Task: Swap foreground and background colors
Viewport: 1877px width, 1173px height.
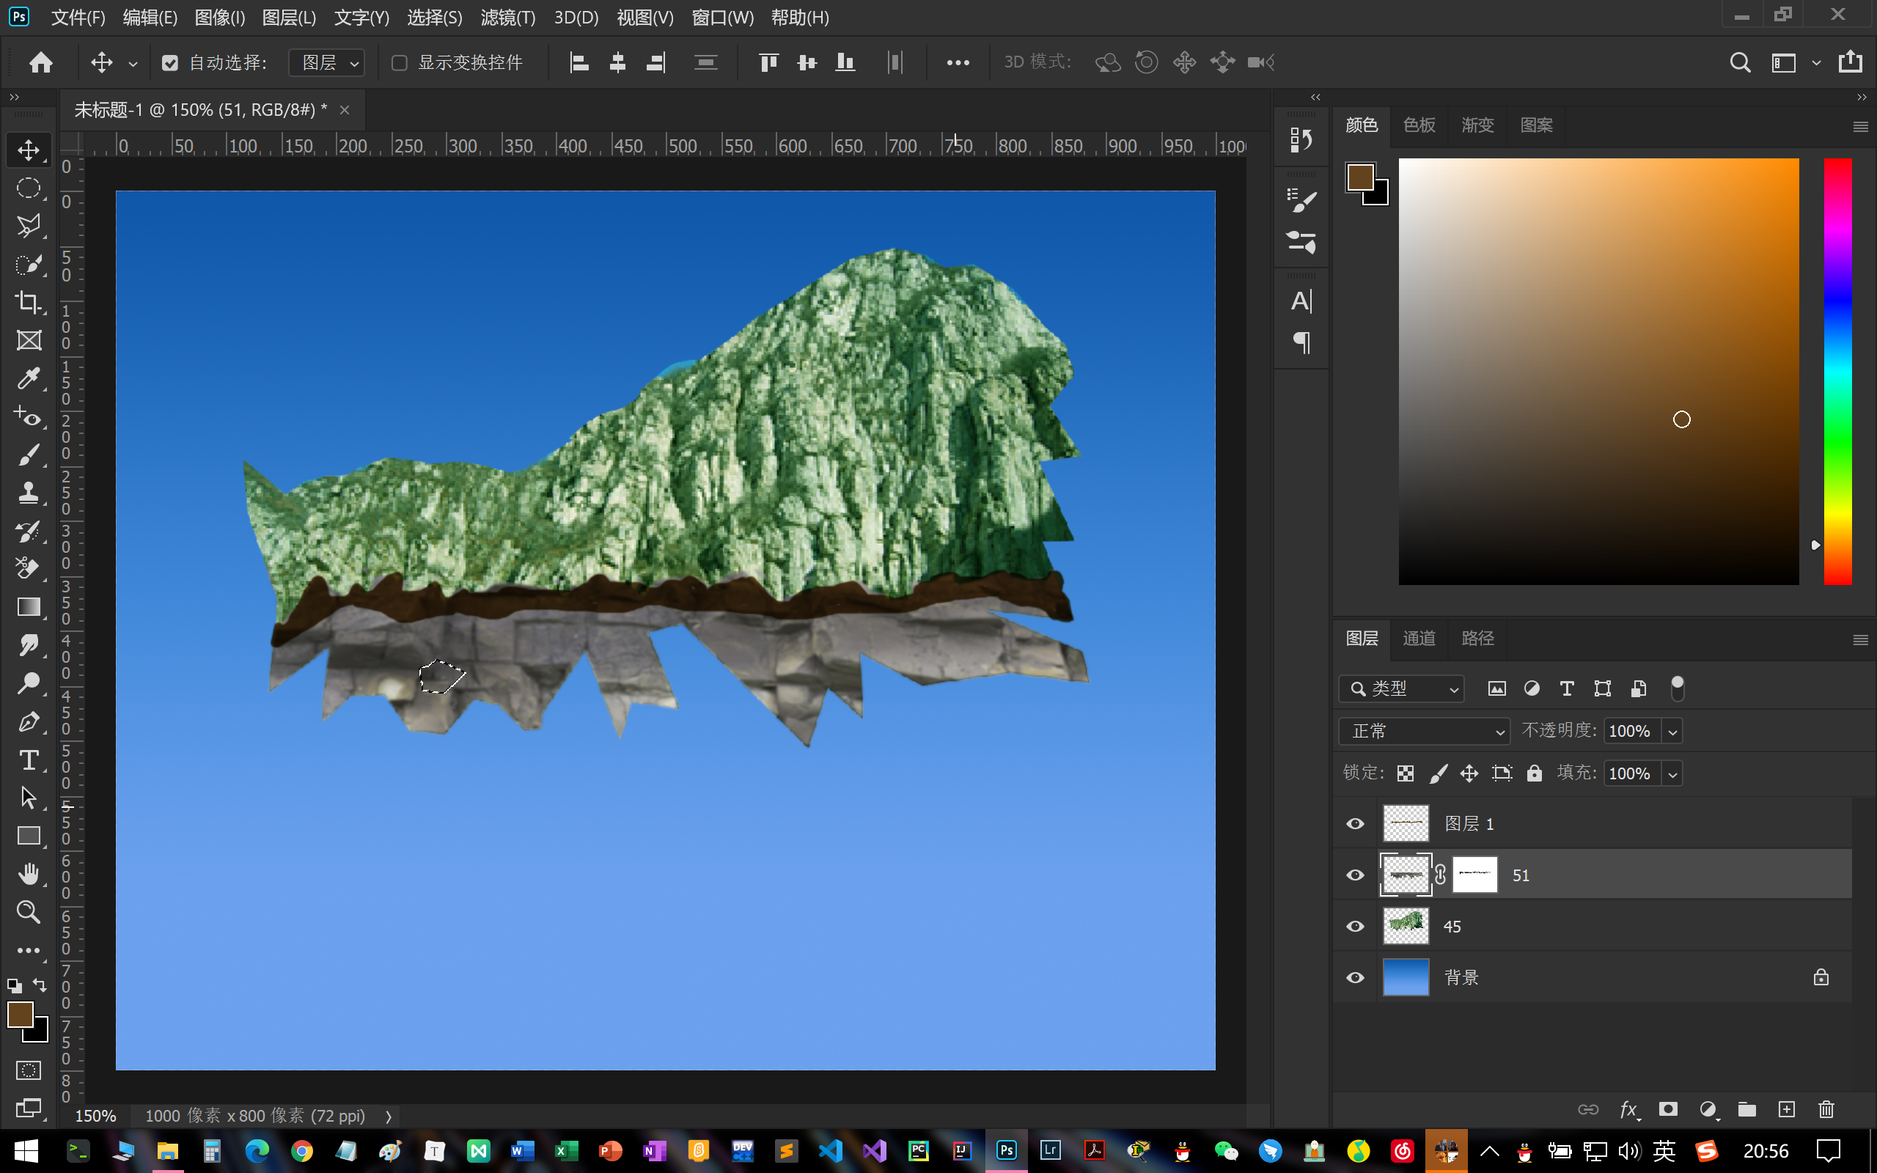Action: click(x=40, y=986)
